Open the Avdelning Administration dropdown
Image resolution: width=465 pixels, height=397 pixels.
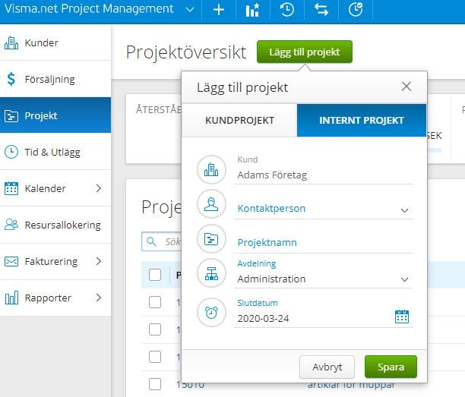coord(404,279)
